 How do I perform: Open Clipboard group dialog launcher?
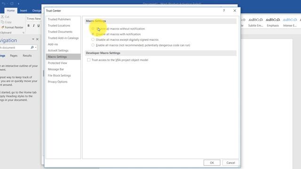[x=24, y=33]
